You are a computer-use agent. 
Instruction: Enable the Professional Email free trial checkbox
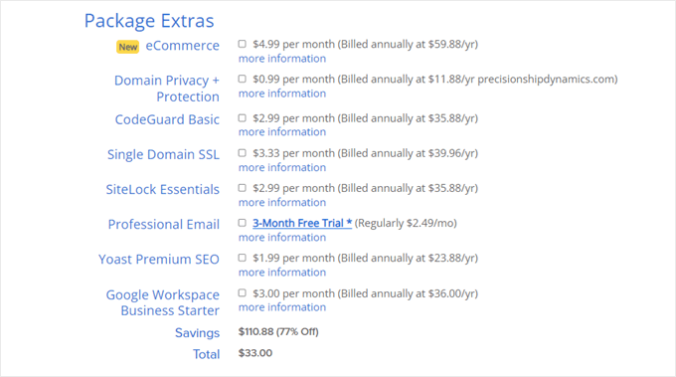[243, 223]
